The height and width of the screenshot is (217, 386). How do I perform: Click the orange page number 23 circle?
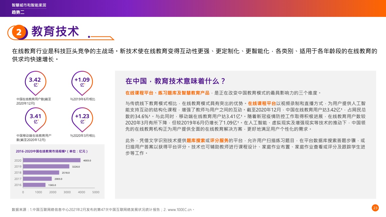375,208
